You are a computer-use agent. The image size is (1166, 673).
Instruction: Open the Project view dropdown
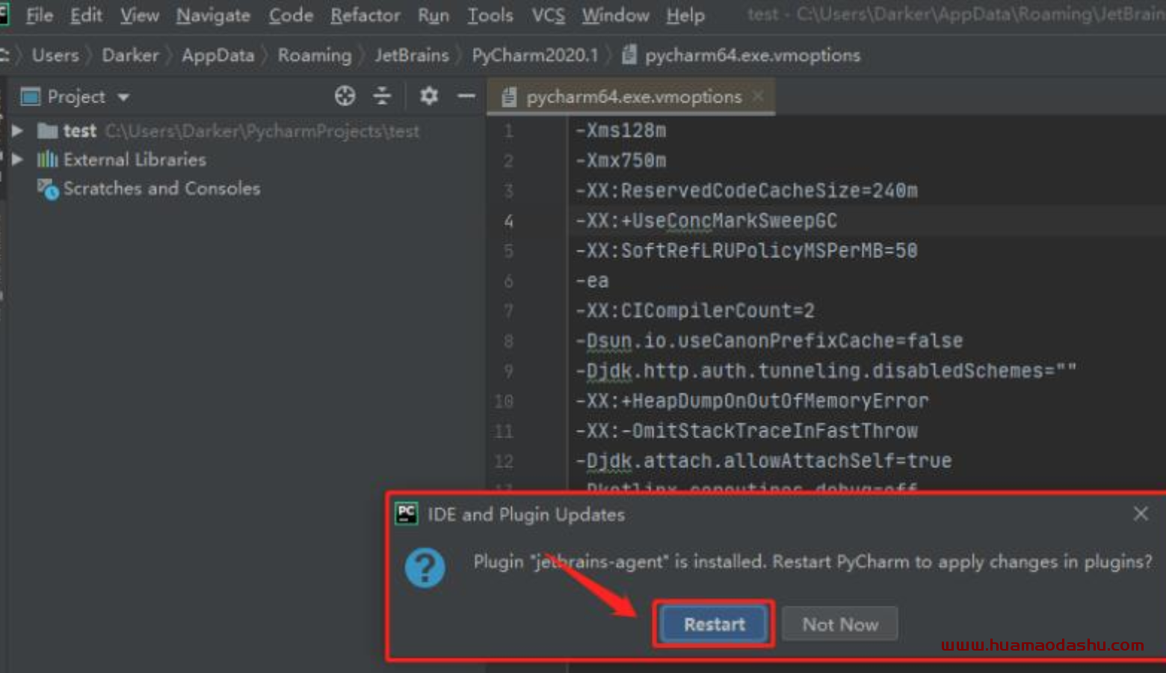coord(123,97)
